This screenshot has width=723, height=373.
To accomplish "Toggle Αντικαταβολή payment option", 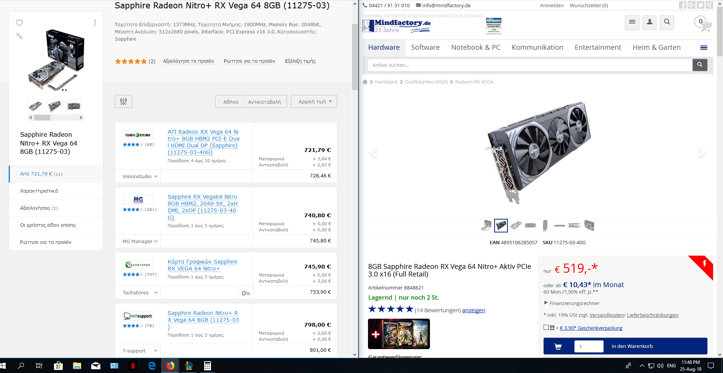I will [265, 102].
